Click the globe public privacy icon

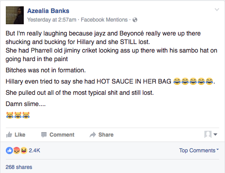click(x=135, y=20)
